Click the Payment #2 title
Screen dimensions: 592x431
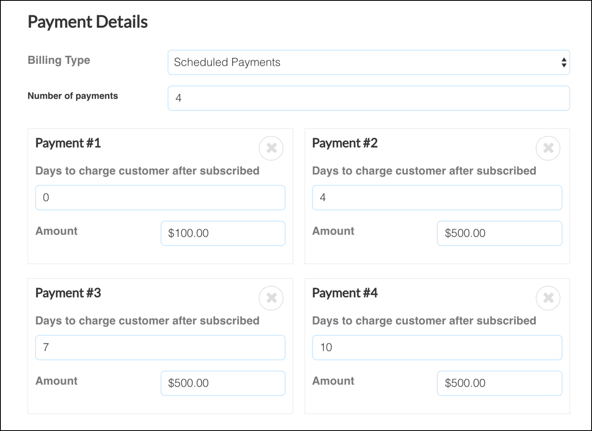345,143
